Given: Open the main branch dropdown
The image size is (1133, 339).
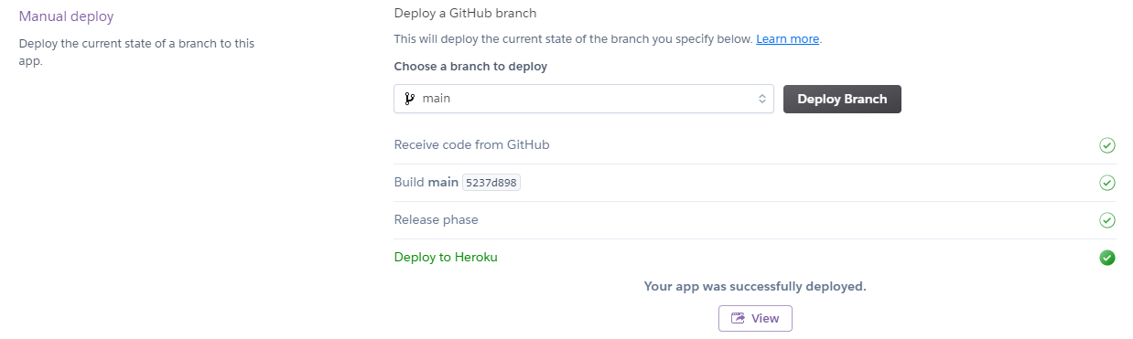Looking at the screenshot, I should tap(584, 99).
